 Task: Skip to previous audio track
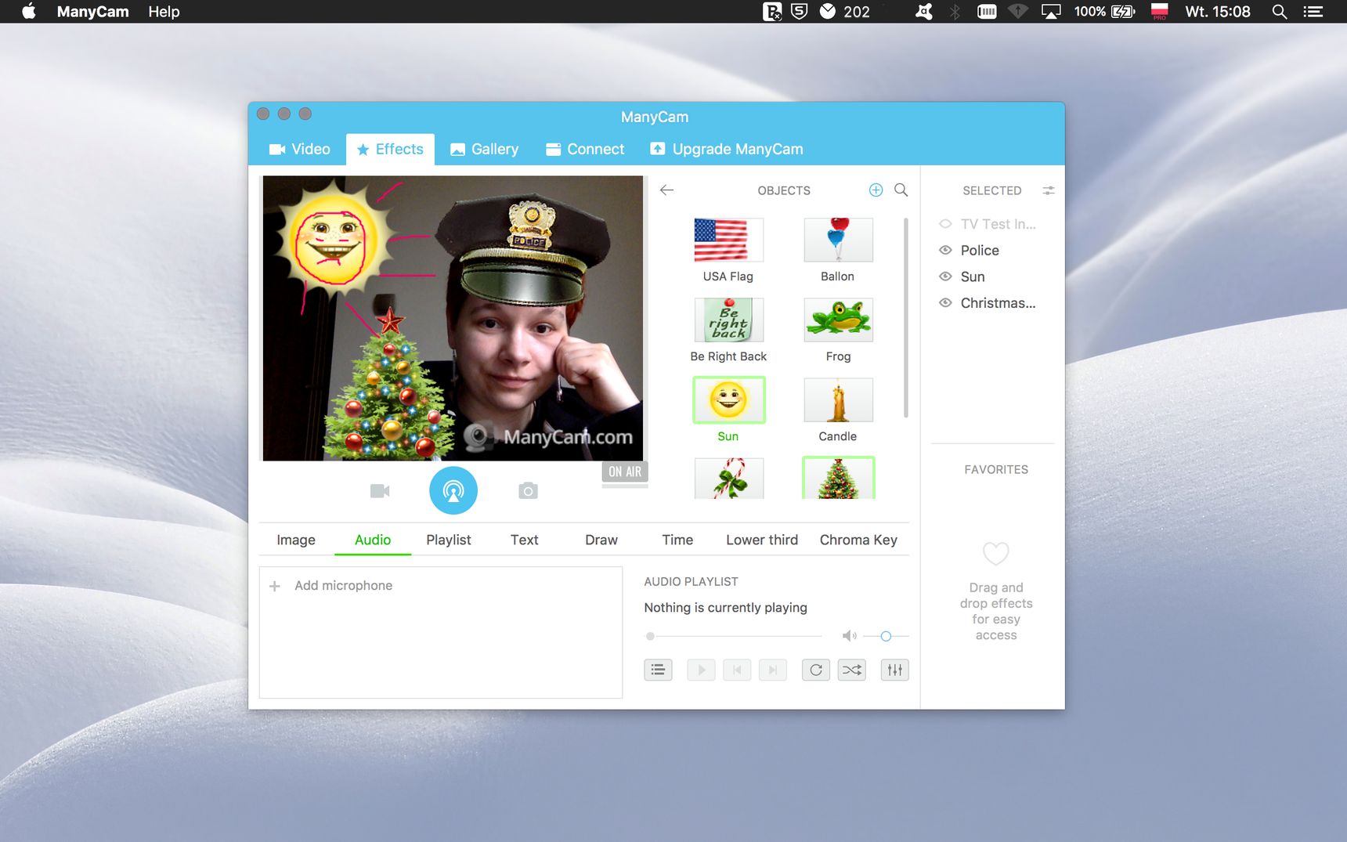(x=737, y=670)
